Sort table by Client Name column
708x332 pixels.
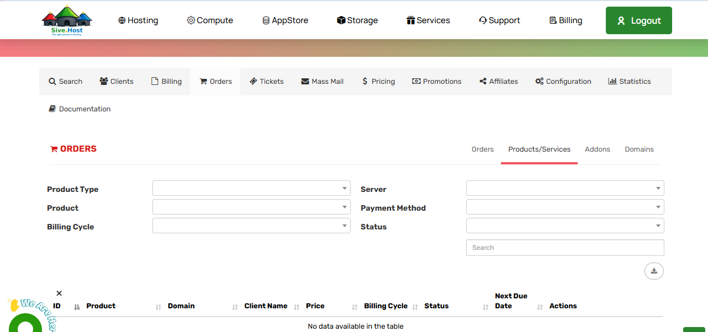pyautogui.click(x=272, y=306)
